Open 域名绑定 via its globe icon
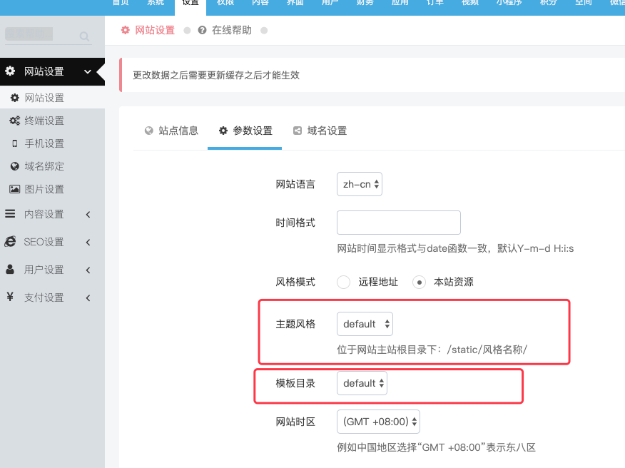Image resolution: width=625 pixels, height=468 pixels. (x=15, y=166)
